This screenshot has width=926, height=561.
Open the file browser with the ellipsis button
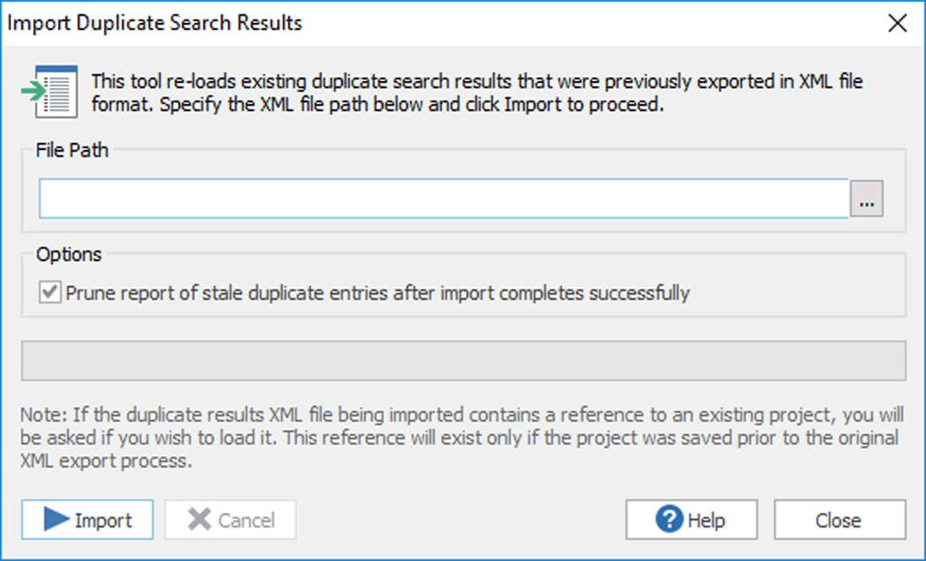coord(867,198)
